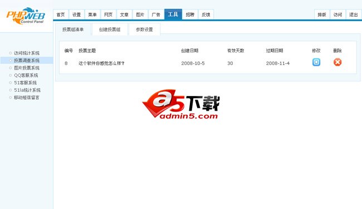Click the poll number 8 cell
The width and height of the screenshot is (362, 209).
click(66, 63)
